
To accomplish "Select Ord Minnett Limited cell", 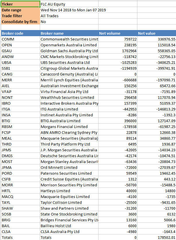I will 69,167.
